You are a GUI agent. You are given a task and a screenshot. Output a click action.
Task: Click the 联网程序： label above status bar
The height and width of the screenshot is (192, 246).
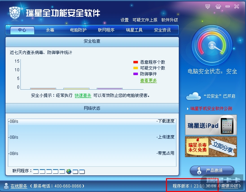tap(22, 171)
